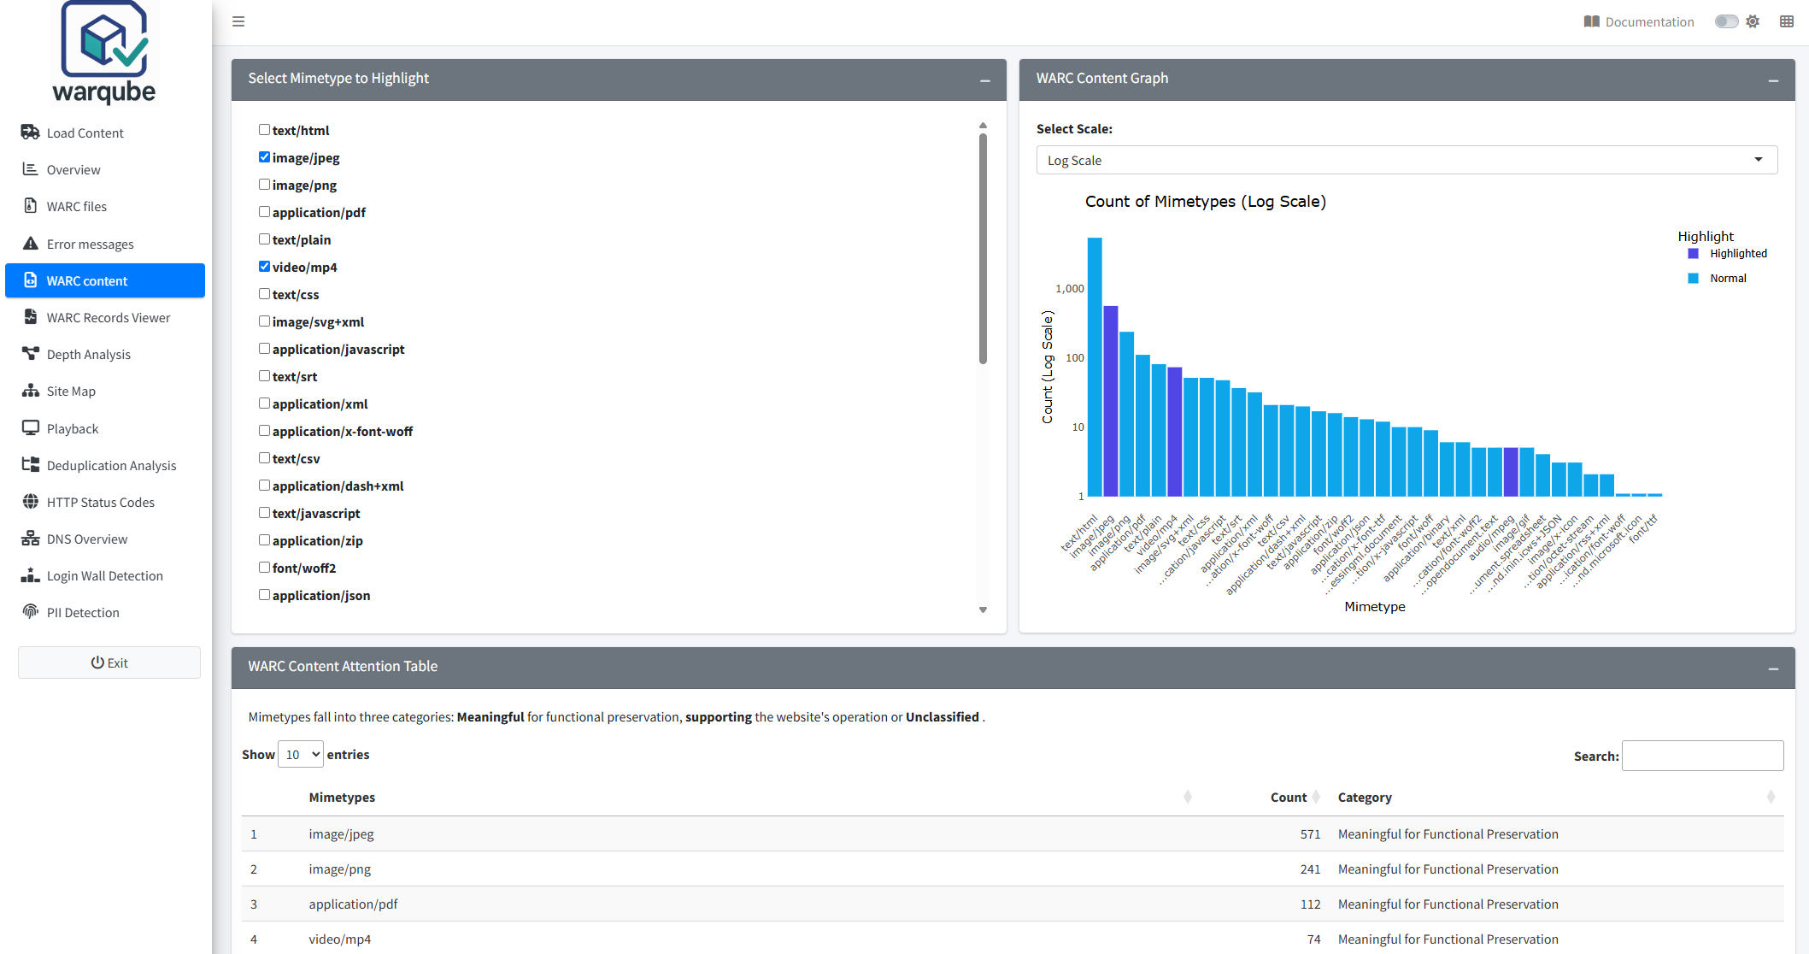
Task: Open WARC Records Viewer
Action: (105, 317)
